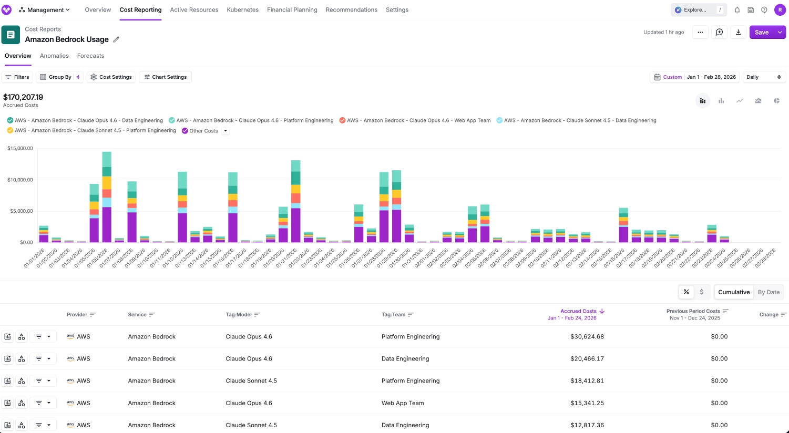Switch to the Anomalies tab

tap(54, 56)
